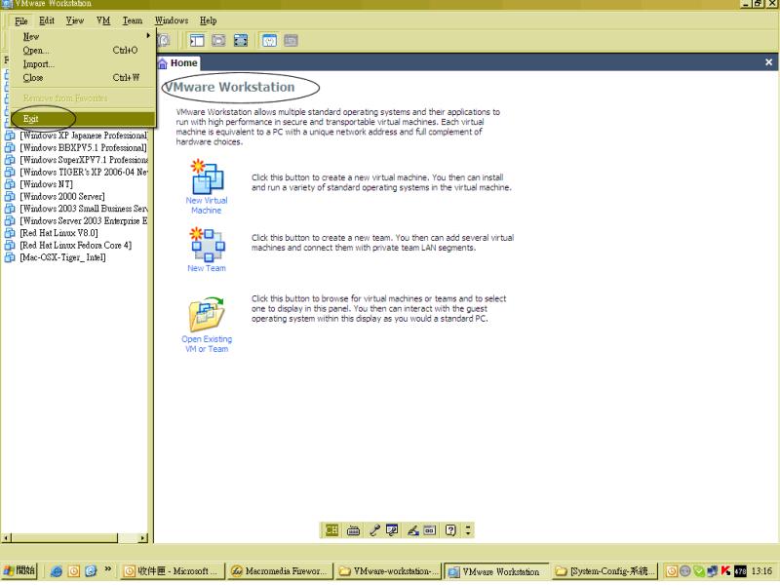
Task: Click the third quick launch icon in taskbar
Action: click(x=91, y=571)
